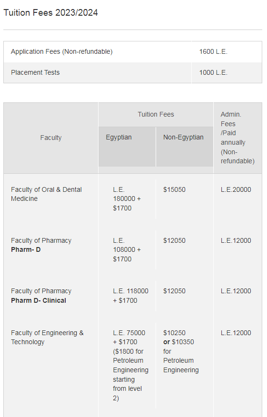Click the L.E.20000 admin fee cell
The height and width of the screenshot is (417, 267).
[236, 189]
